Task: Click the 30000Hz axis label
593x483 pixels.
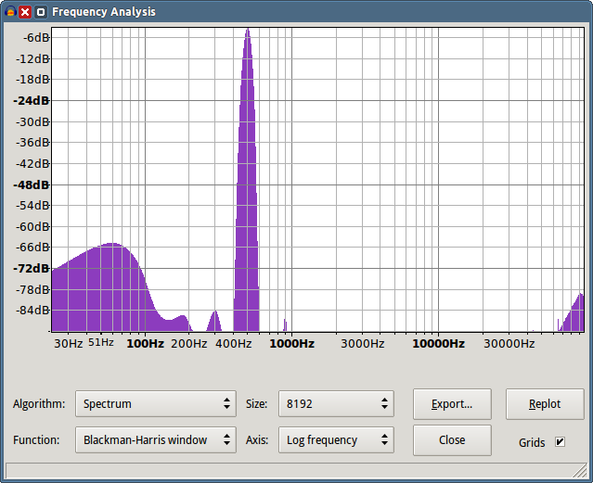Action: point(509,344)
